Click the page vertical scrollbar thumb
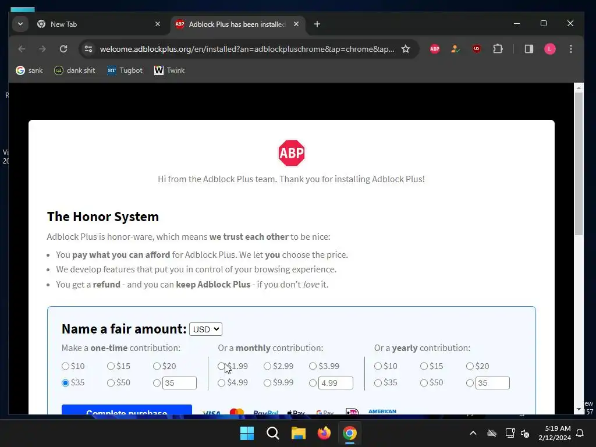The image size is (596, 447). click(x=579, y=164)
